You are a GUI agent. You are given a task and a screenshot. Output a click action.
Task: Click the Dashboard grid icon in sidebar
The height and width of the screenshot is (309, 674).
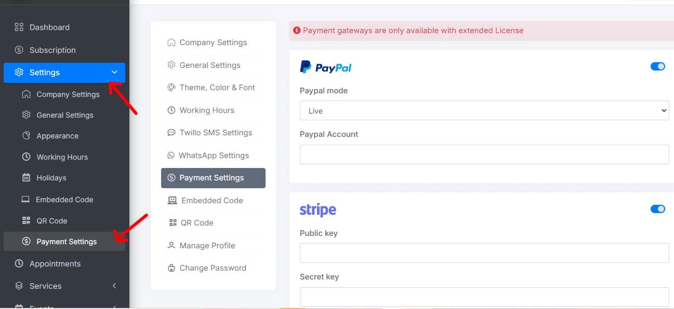[x=19, y=27]
